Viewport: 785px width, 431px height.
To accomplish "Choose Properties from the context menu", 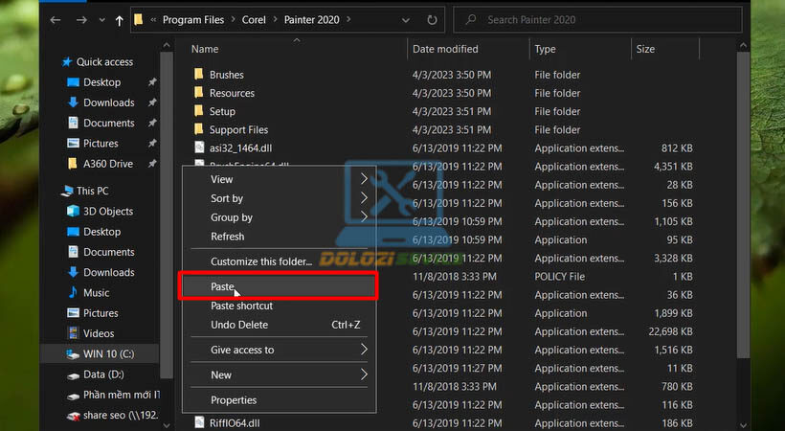I will tap(279, 400).
